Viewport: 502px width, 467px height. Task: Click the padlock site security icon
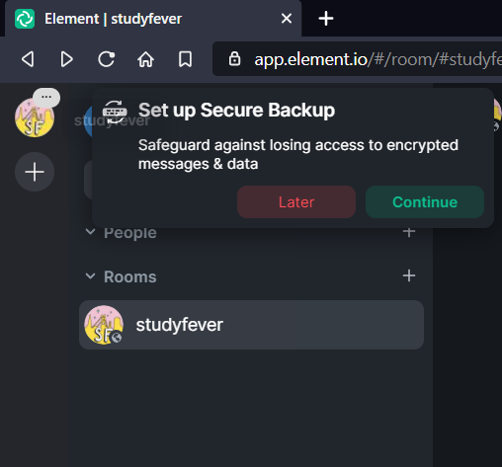coord(234,59)
